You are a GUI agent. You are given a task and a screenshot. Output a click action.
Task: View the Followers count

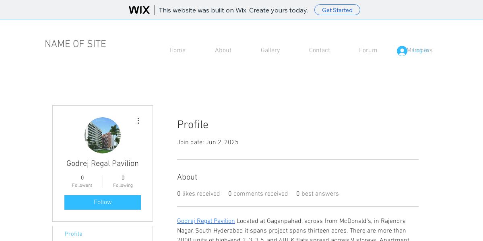click(x=82, y=181)
